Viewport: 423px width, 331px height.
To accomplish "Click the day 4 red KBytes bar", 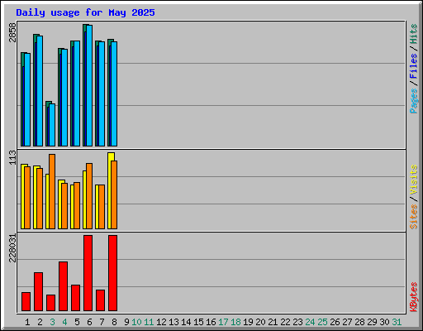I will pyautogui.click(x=63, y=286).
